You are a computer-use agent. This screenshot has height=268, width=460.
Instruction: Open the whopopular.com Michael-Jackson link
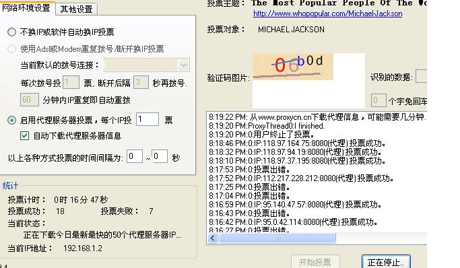tap(328, 13)
